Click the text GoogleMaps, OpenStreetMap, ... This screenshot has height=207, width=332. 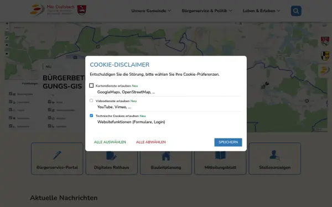pos(126,92)
